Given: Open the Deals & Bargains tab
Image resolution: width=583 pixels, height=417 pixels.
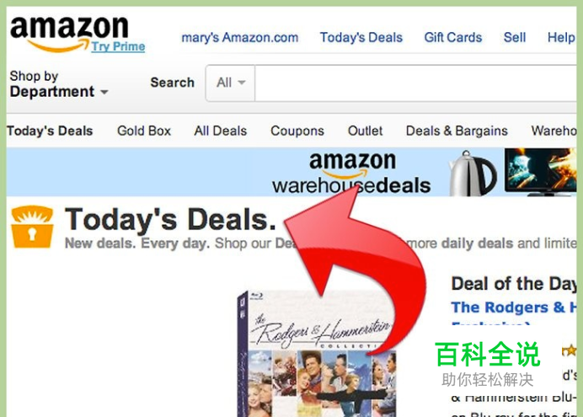Looking at the screenshot, I should point(457,131).
